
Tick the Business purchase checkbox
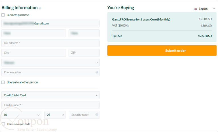3,15
